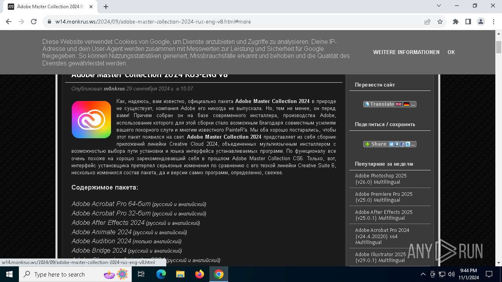Open the Windows Start menu

[9, 274]
